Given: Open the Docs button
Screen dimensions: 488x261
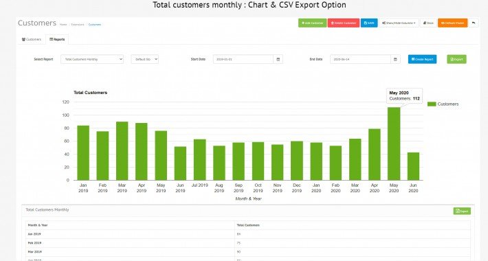Looking at the screenshot, I should point(428,23).
